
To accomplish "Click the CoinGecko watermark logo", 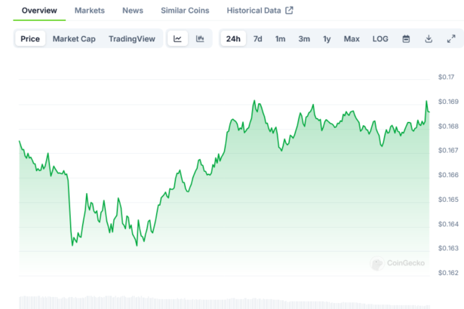I will 398,263.
